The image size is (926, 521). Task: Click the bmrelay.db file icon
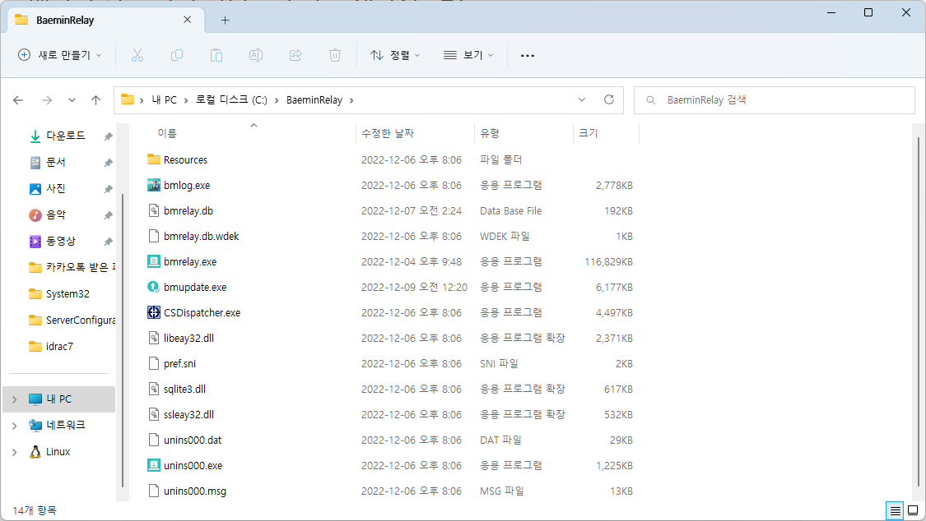point(154,210)
